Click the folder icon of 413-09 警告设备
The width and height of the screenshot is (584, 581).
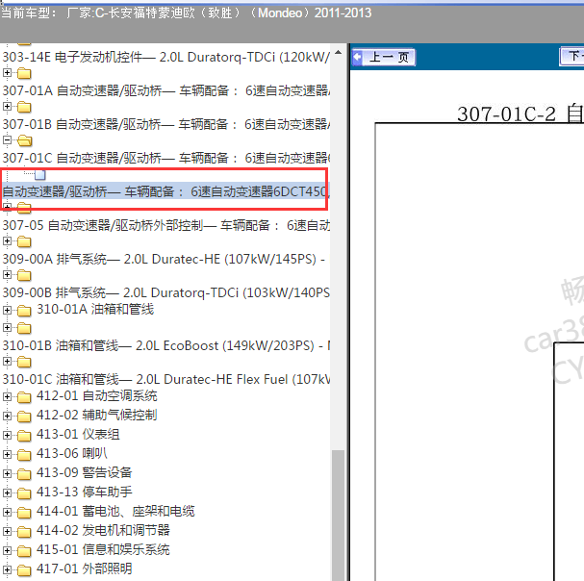point(24,473)
